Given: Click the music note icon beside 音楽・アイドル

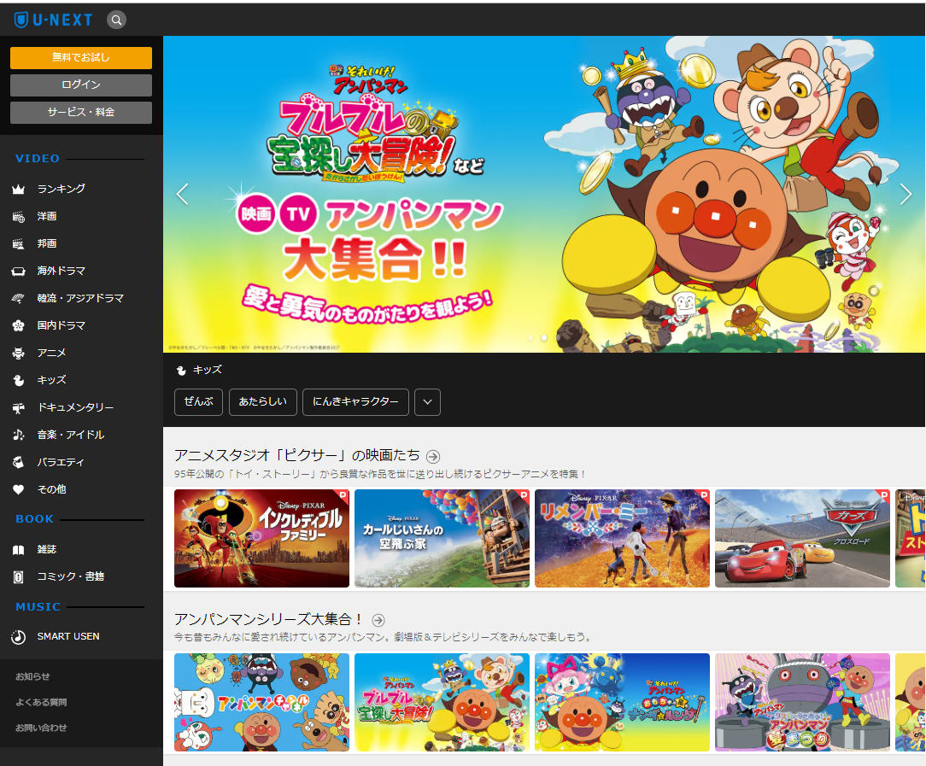Looking at the screenshot, I should click(x=18, y=435).
